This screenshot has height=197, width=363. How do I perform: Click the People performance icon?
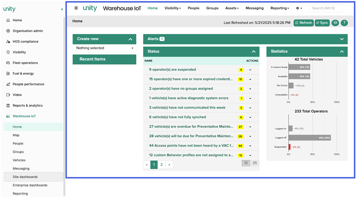(x=8, y=84)
